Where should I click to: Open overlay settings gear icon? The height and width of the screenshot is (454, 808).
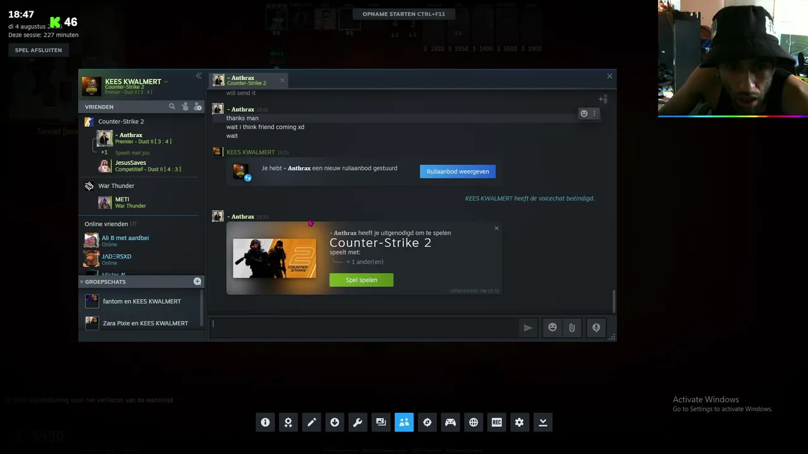tap(520, 422)
